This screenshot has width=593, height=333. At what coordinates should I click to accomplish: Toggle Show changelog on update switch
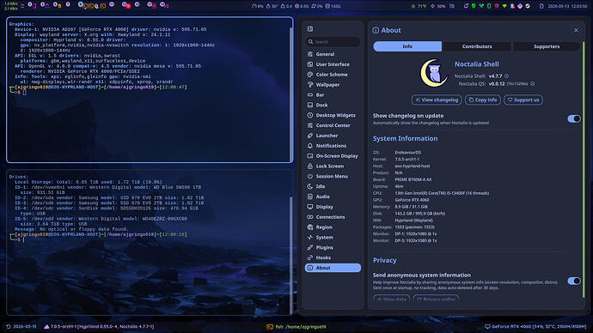point(574,119)
